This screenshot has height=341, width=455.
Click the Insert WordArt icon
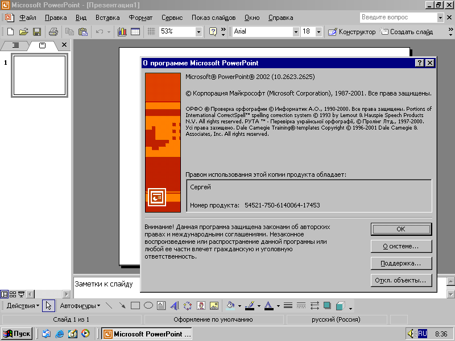click(x=174, y=306)
